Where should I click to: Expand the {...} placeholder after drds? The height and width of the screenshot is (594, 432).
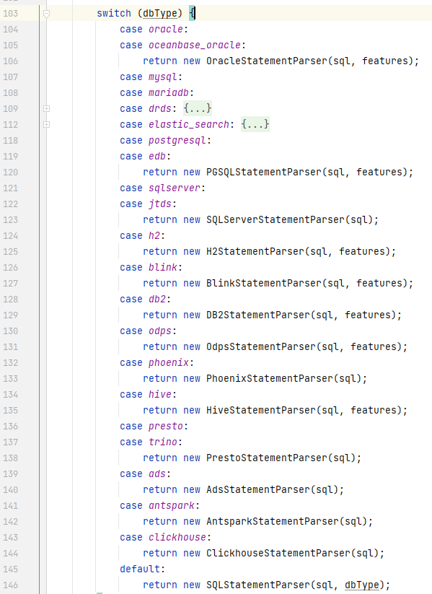[x=198, y=108]
